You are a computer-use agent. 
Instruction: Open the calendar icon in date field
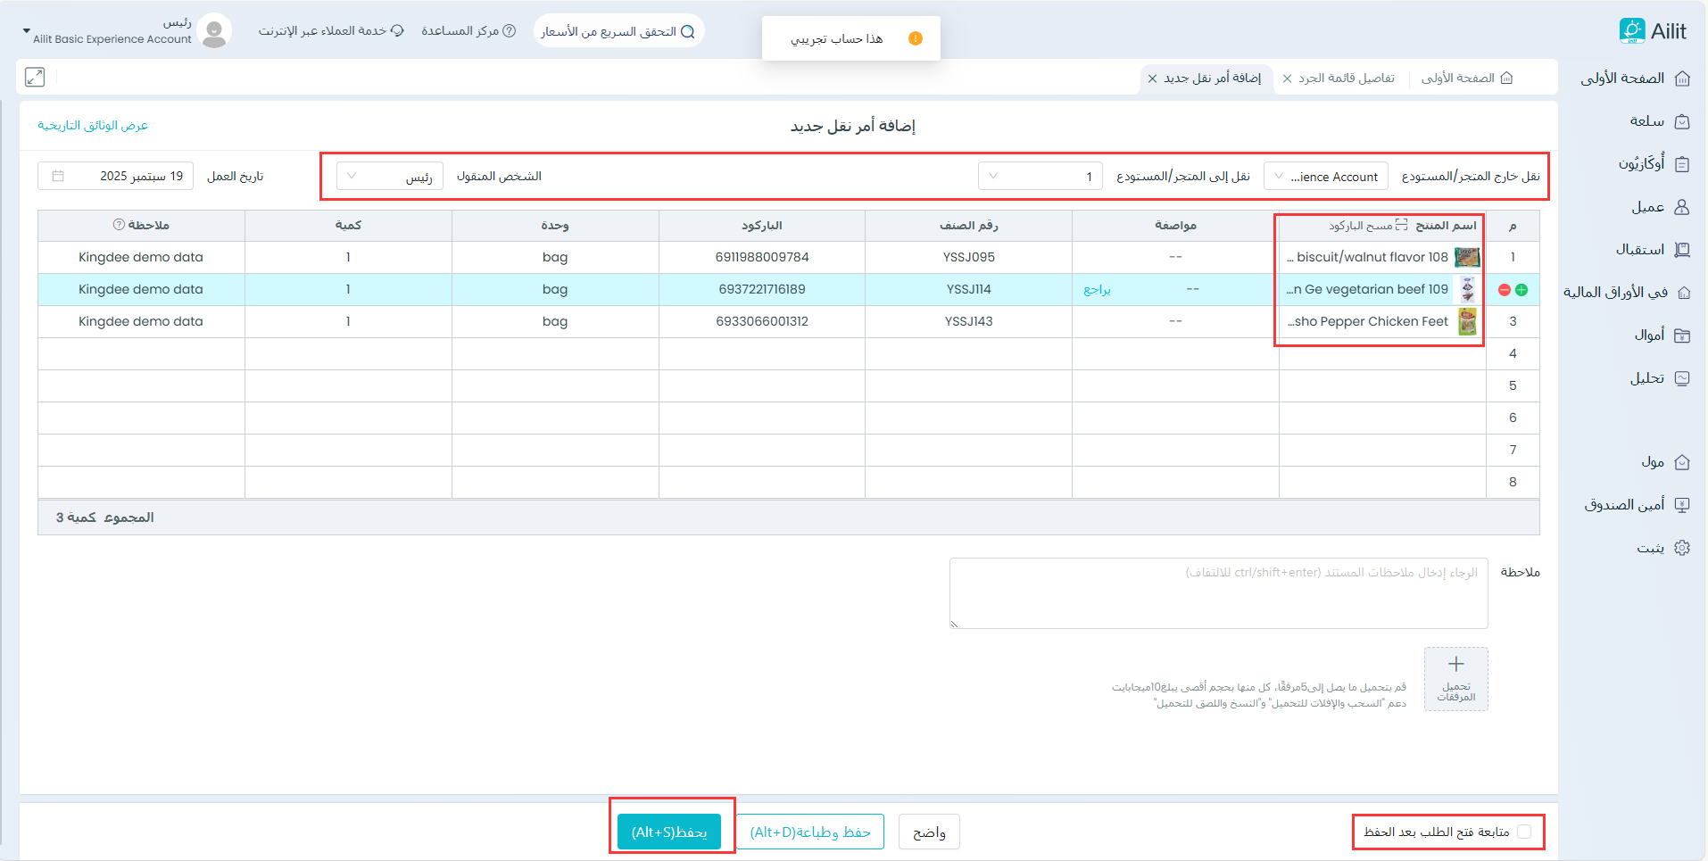point(58,177)
